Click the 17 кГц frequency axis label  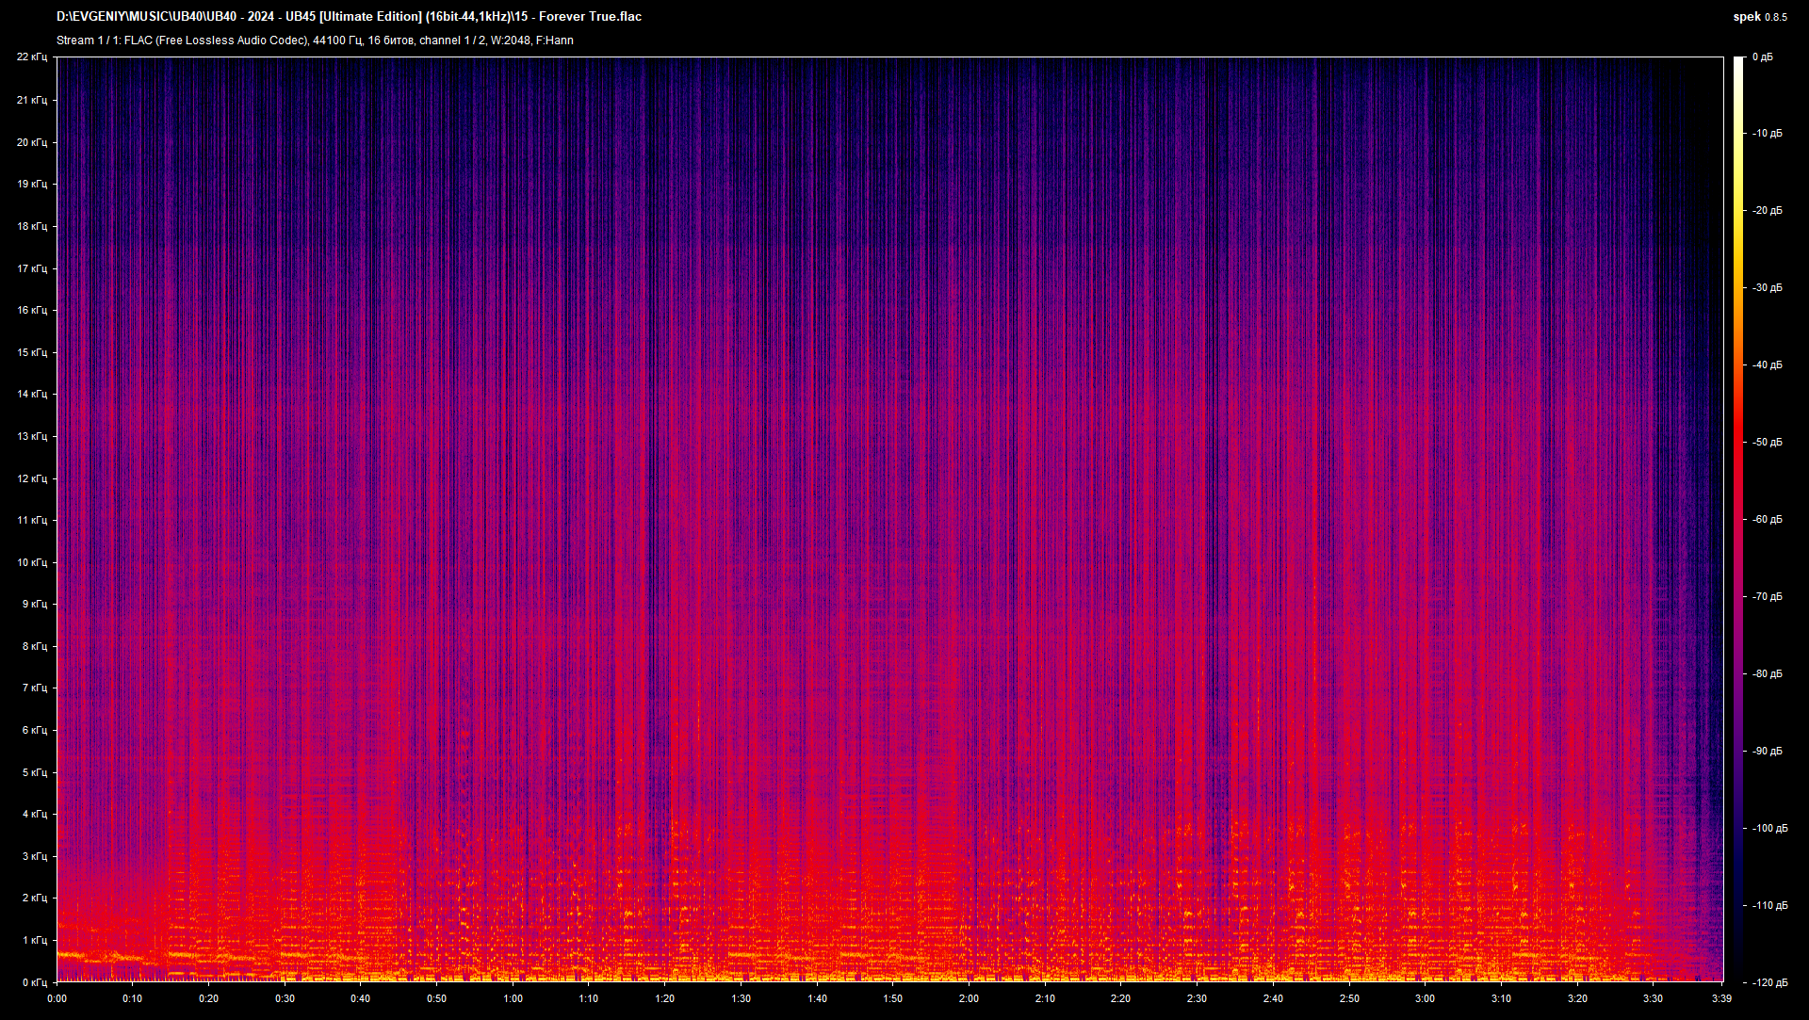tap(31, 268)
